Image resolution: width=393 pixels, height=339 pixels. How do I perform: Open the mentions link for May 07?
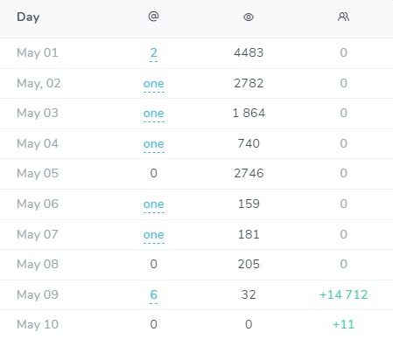pyautogui.click(x=154, y=235)
